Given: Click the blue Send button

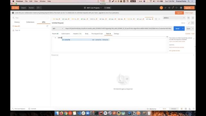Looking at the screenshot, I should click(177, 29).
